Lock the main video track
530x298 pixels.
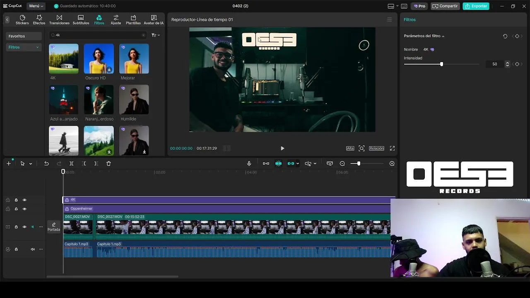[x=16, y=227]
